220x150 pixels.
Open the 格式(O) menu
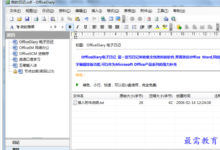113,11
